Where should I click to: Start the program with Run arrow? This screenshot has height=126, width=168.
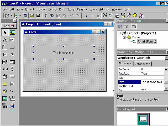[86, 16]
